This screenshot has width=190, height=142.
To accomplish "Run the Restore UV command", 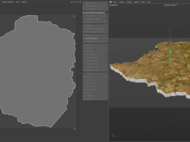I will 95,96.
